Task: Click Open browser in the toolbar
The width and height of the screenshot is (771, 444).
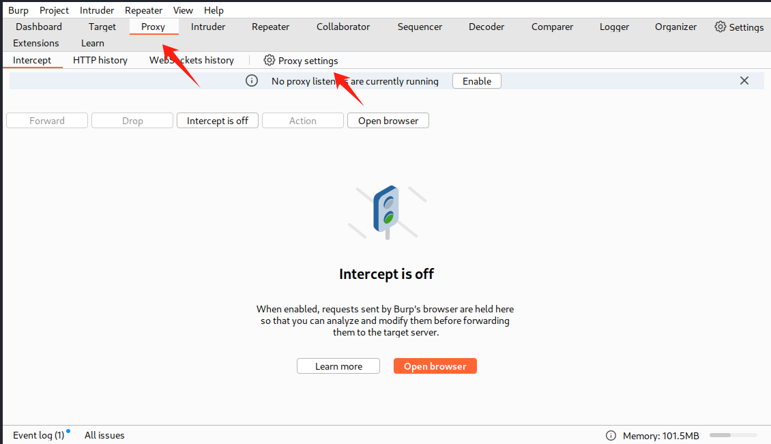Action: coord(388,121)
